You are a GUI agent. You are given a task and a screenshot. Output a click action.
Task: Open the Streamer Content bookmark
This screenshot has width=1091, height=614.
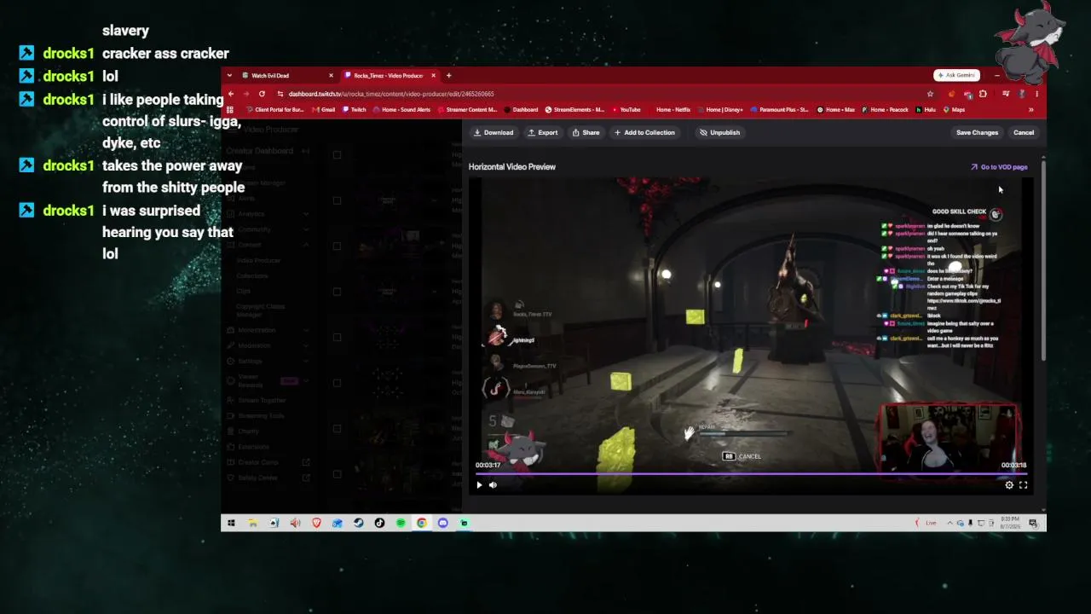pos(467,110)
